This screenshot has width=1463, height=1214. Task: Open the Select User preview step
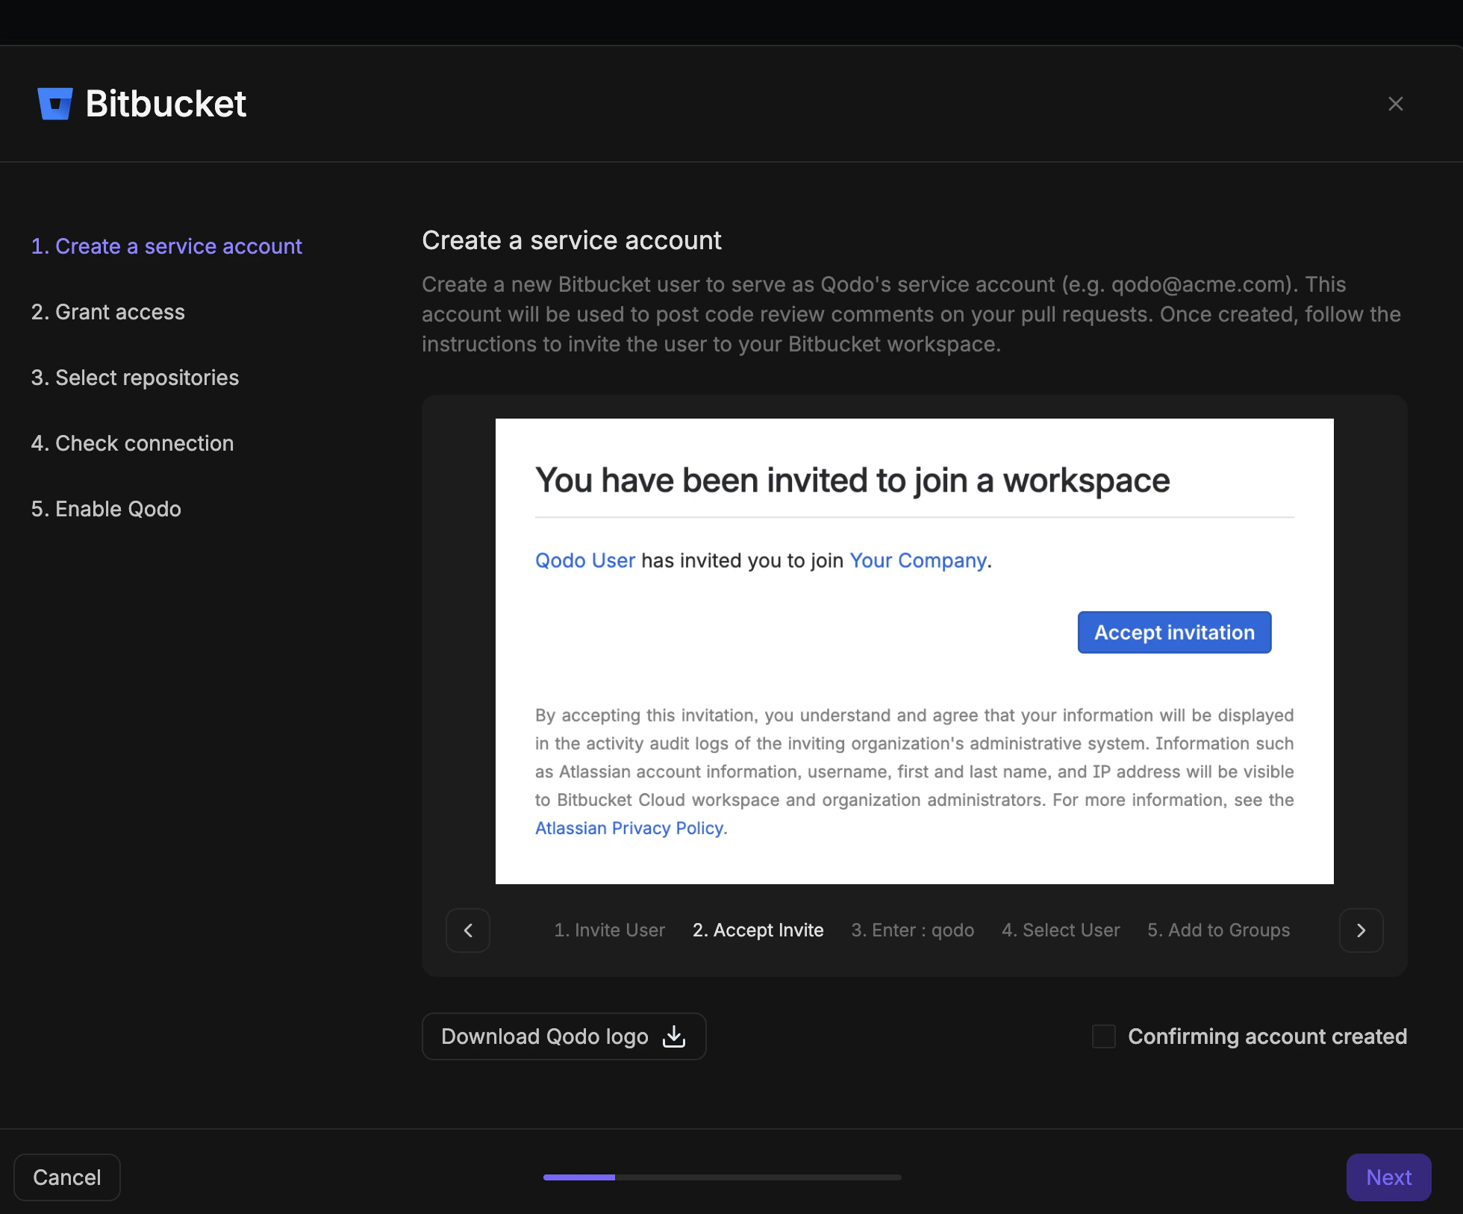(1061, 930)
